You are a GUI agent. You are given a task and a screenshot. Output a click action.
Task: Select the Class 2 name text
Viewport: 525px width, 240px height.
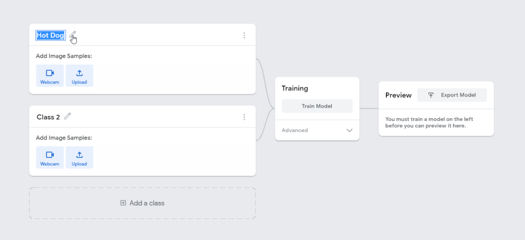point(48,117)
